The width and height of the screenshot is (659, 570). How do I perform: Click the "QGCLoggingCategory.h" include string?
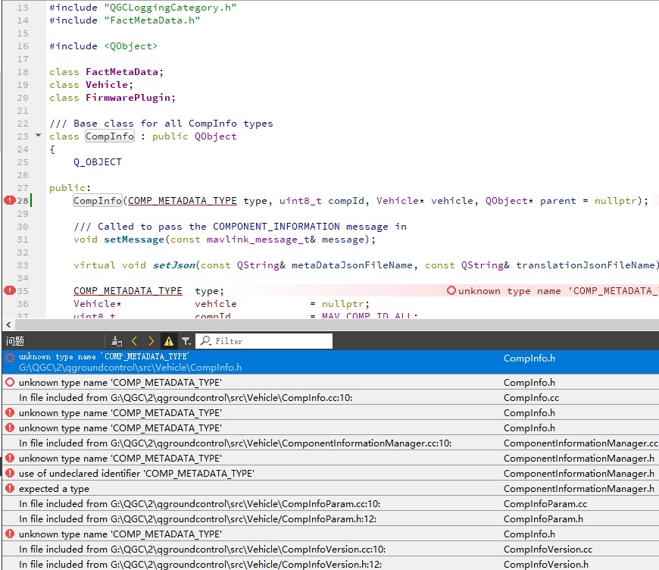click(x=170, y=8)
